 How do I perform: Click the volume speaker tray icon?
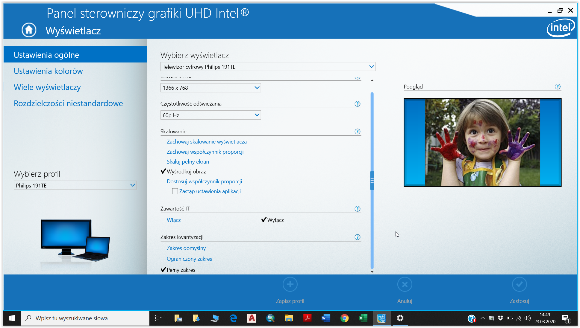click(528, 318)
